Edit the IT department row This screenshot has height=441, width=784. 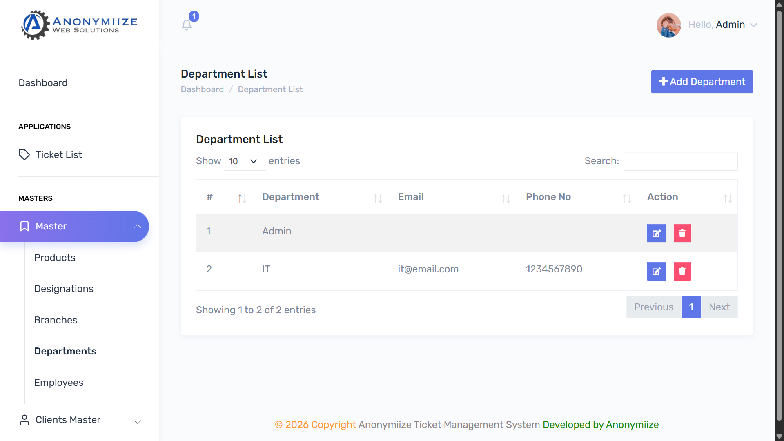point(657,271)
